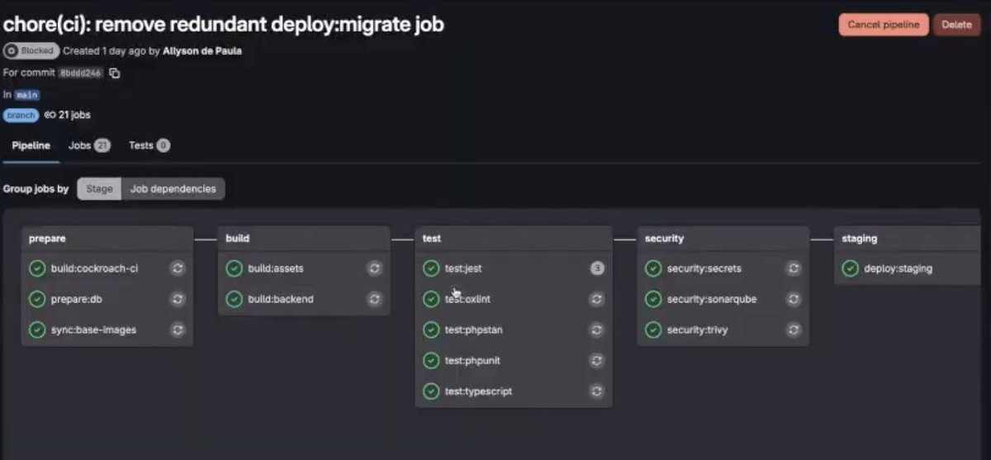Retry the build:cockroach-ci job
This screenshot has width=991, height=460.
pyautogui.click(x=178, y=268)
